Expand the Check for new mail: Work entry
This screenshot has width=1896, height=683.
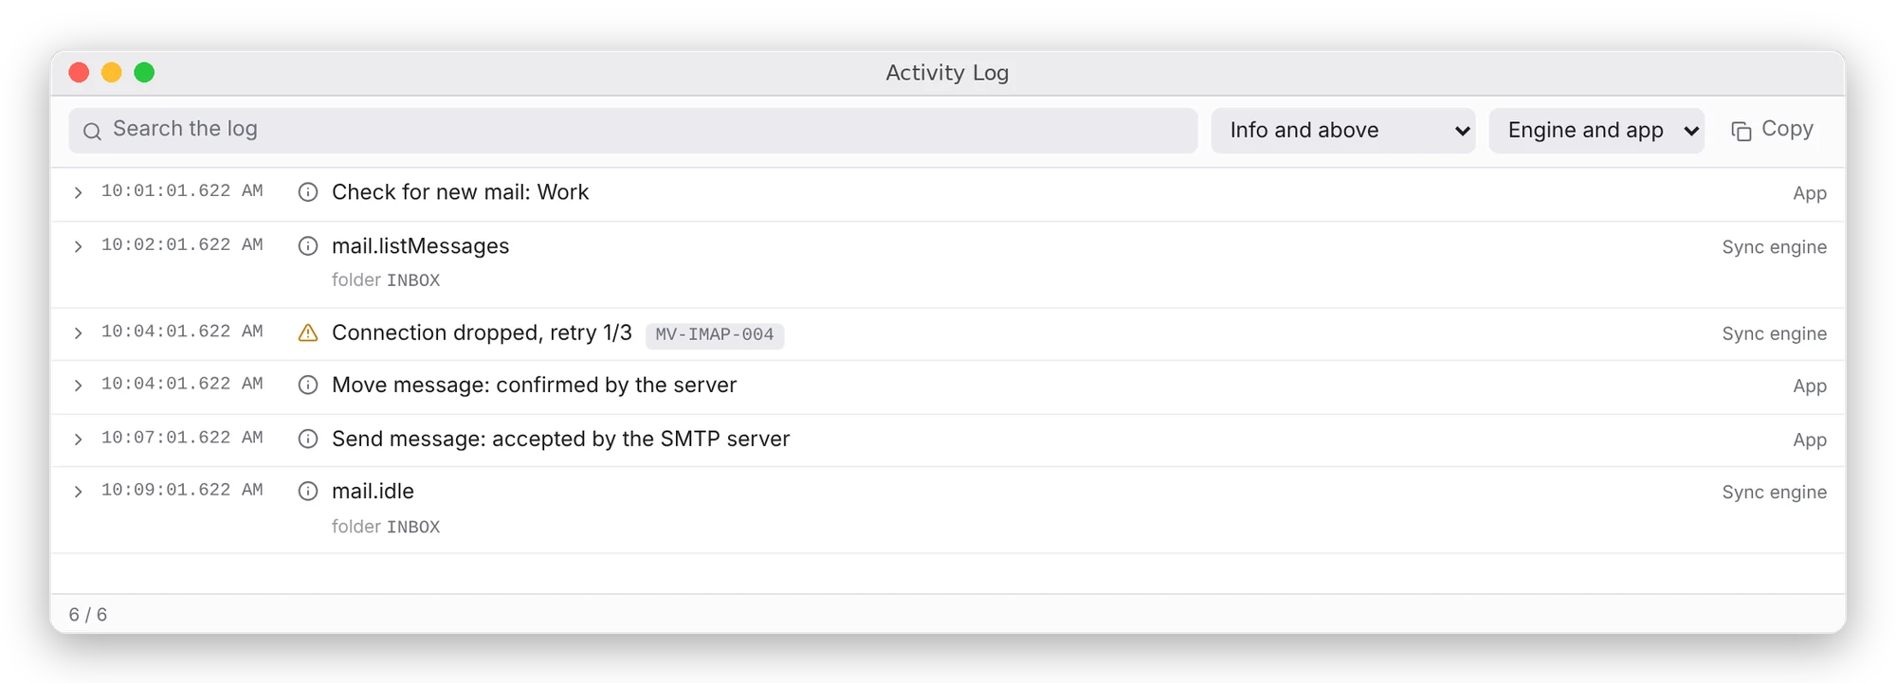click(78, 192)
